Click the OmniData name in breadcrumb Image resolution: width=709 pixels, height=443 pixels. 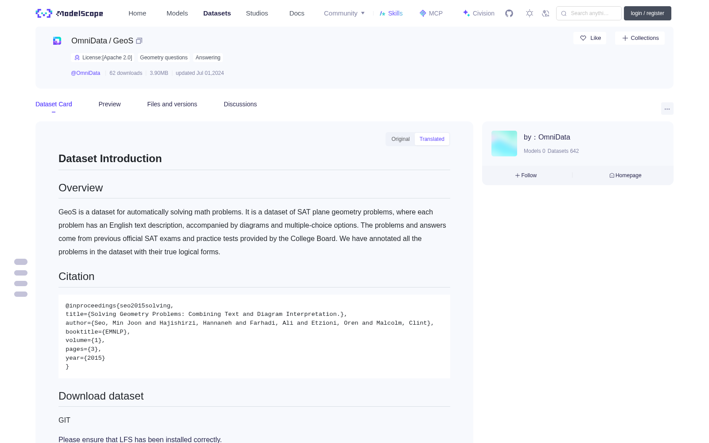click(x=89, y=41)
